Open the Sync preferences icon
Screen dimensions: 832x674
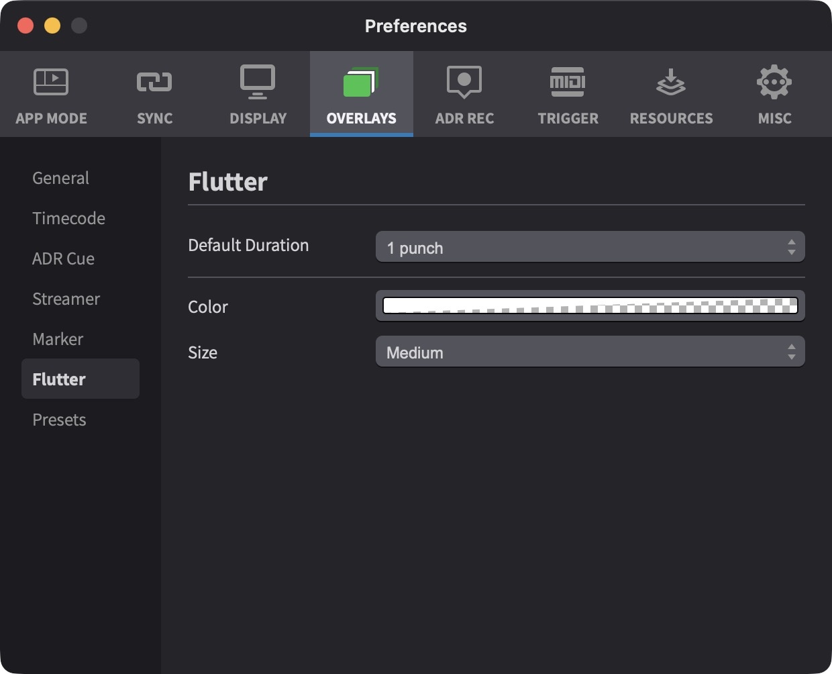[x=154, y=83]
